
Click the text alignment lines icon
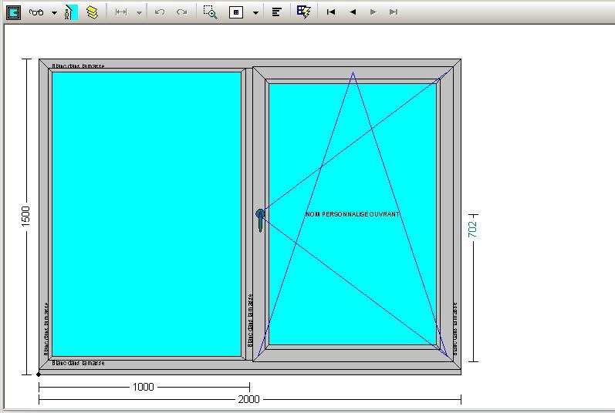click(277, 12)
